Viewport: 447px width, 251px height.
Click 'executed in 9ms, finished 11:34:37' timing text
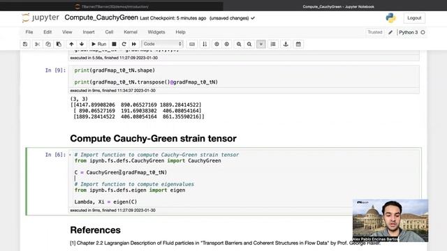(113, 91)
